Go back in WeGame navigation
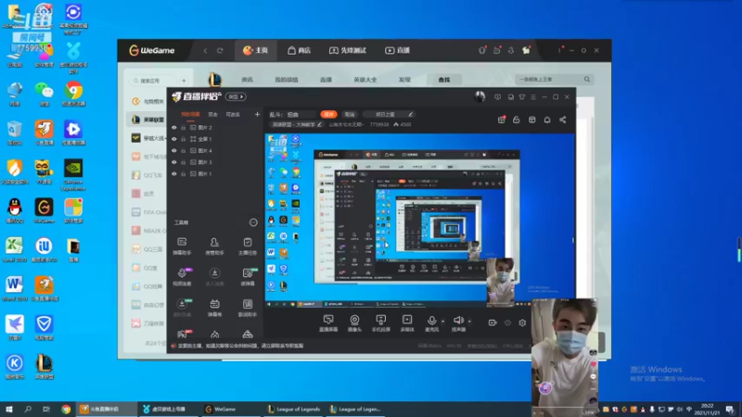Image resolution: width=742 pixels, height=417 pixels. (x=205, y=51)
